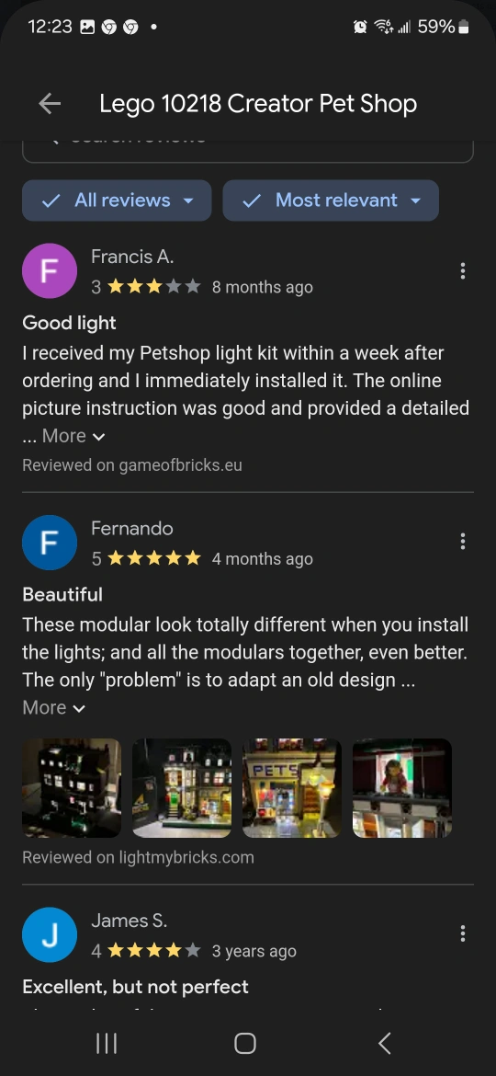Open the Most relevant sort dropdown

pyautogui.click(x=331, y=200)
